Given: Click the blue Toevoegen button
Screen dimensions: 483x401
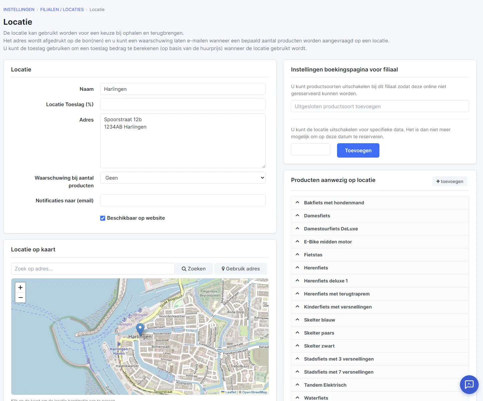Looking at the screenshot, I should tap(358, 150).
